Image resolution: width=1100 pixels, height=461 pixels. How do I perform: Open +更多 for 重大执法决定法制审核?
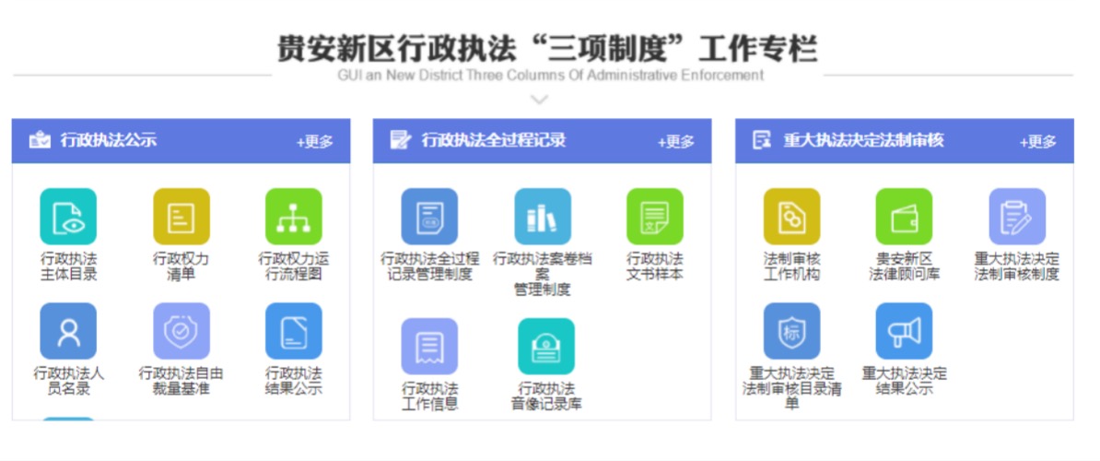[1037, 142]
